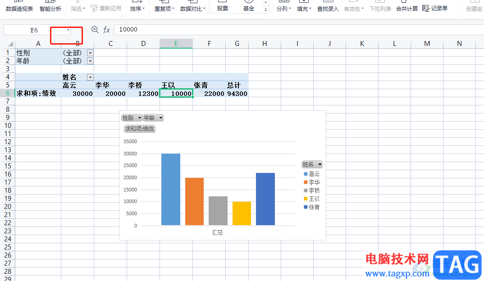Open the 填充 fill dropdown

pyautogui.click(x=304, y=7)
